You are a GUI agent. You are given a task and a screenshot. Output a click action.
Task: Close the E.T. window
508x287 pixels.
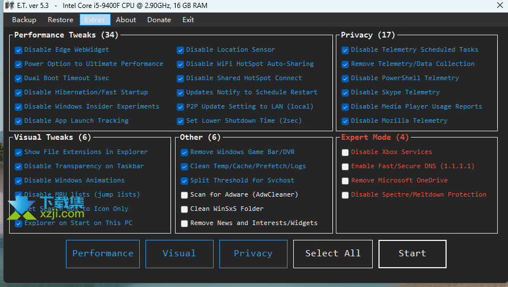500,6
